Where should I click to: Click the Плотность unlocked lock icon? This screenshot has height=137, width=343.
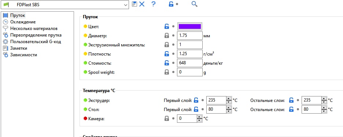(167, 54)
